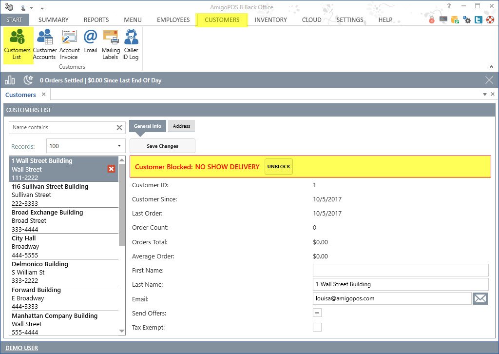
Task: Click the bar chart icon in status strip
Action: point(10,80)
